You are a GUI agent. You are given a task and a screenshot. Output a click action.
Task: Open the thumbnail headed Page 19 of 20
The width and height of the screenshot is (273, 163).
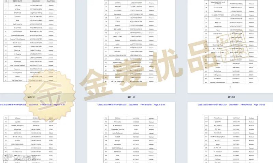click(x=230, y=133)
